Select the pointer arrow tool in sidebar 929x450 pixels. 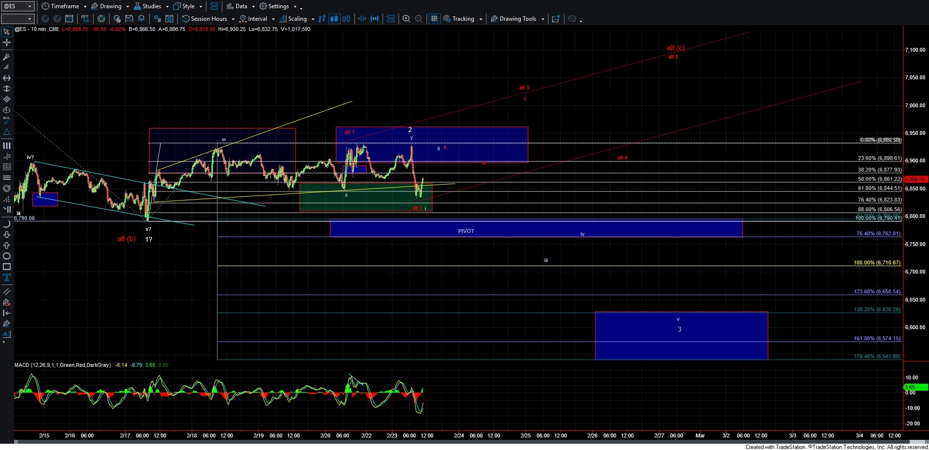tap(7, 32)
